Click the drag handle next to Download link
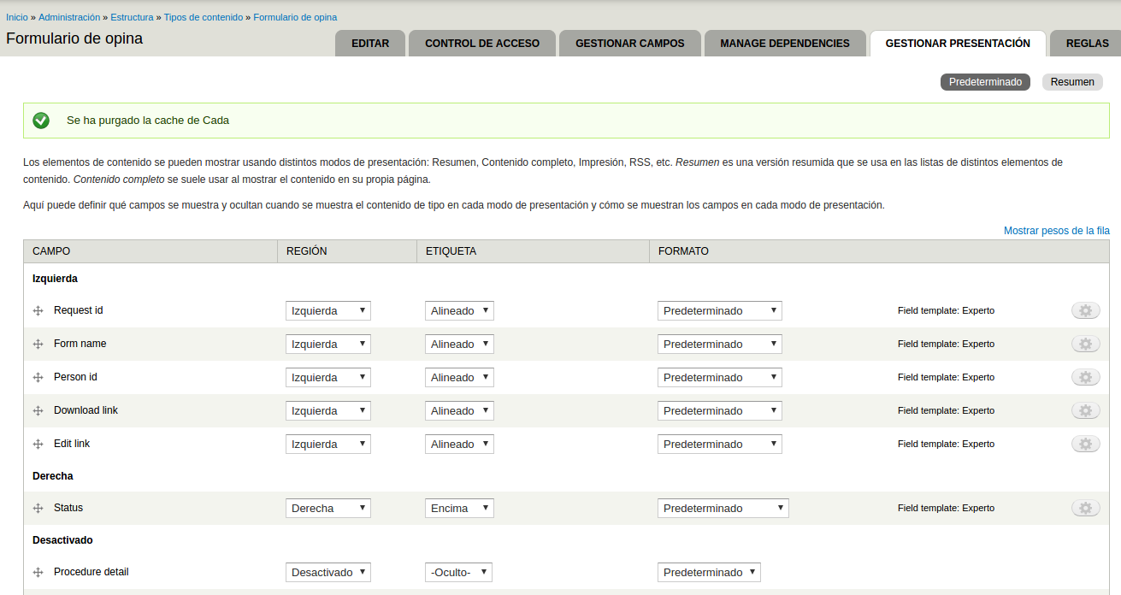This screenshot has height=595, width=1121. point(38,411)
